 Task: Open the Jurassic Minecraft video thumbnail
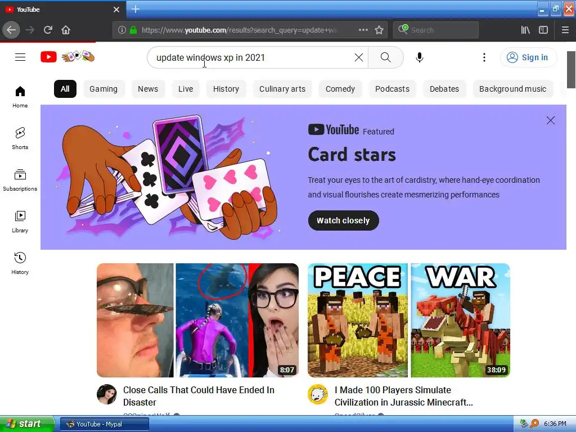point(409,320)
